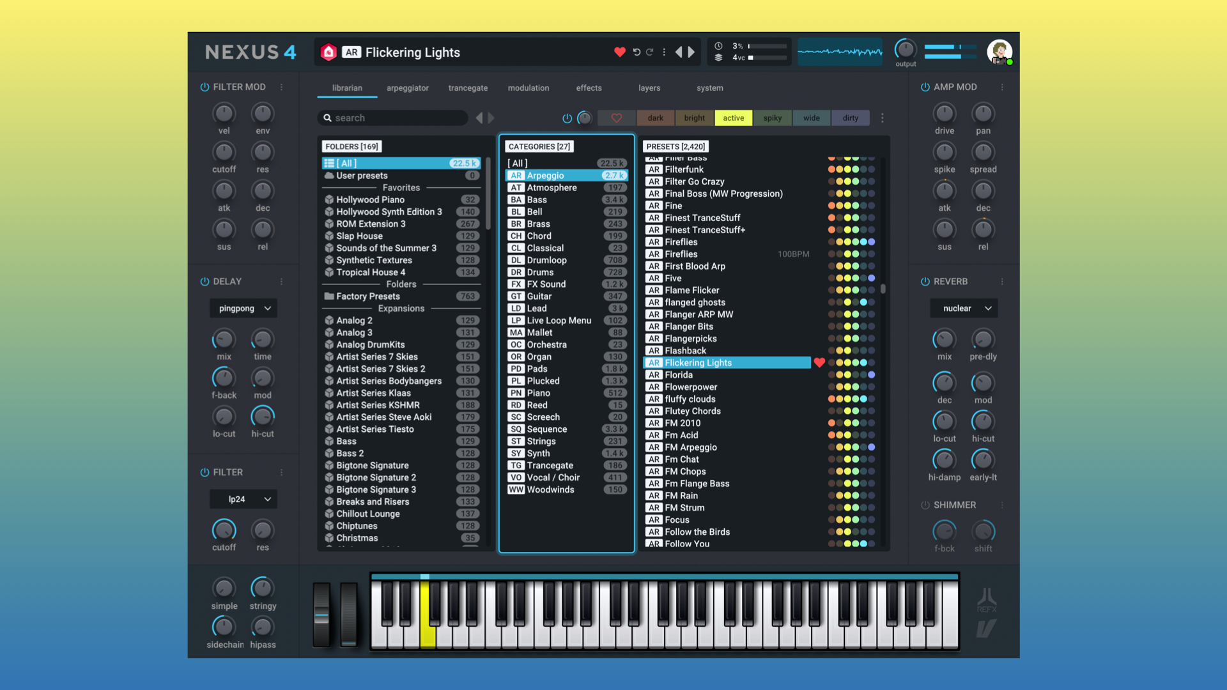Toggle the FILTER MOD power button
This screenshot has height=690, width=1227.
point(204,87)
